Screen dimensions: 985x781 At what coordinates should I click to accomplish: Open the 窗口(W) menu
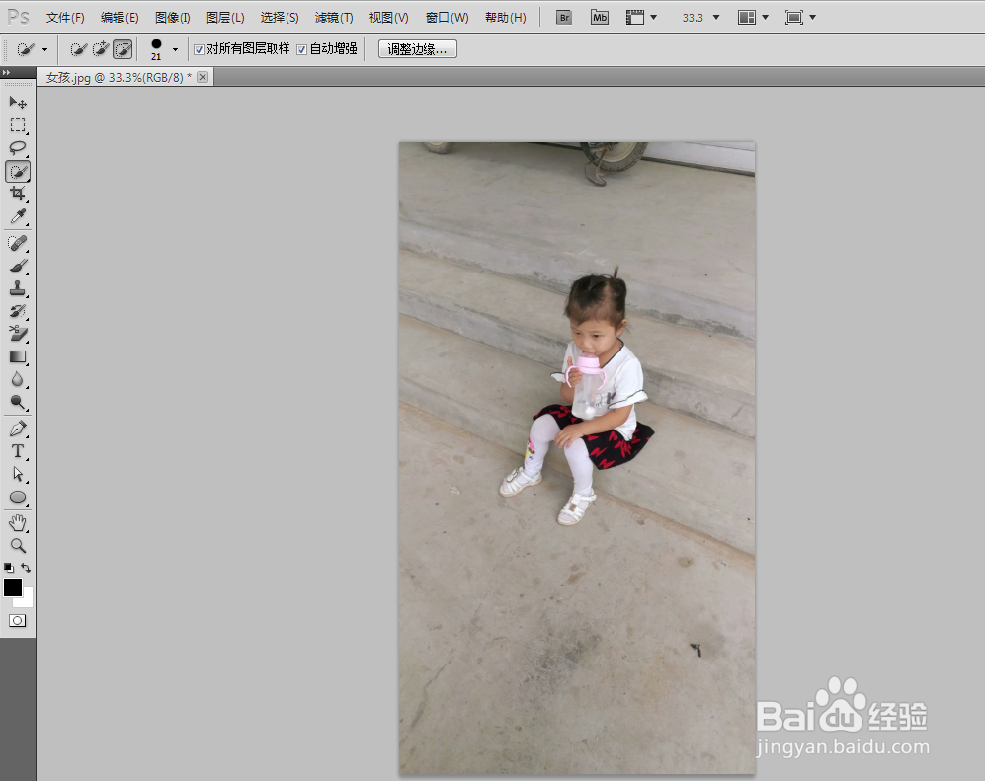[447, 18]
